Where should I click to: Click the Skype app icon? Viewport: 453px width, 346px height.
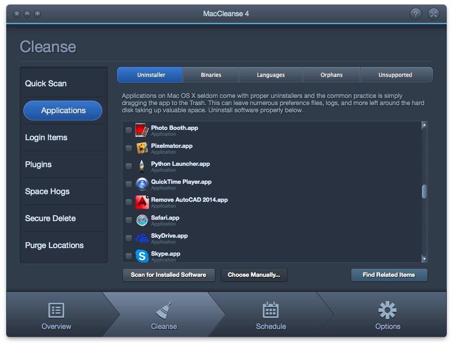142,256
